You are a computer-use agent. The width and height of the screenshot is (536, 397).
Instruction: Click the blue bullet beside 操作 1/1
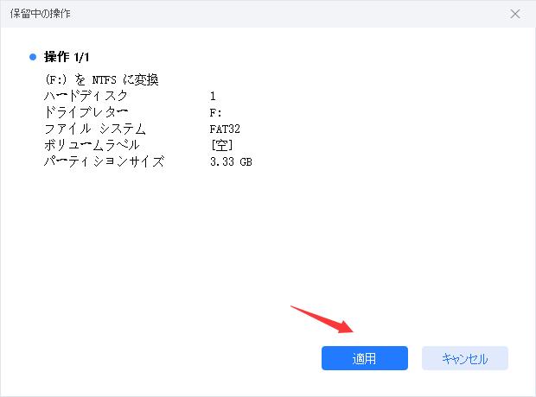[x=33, y=57]
